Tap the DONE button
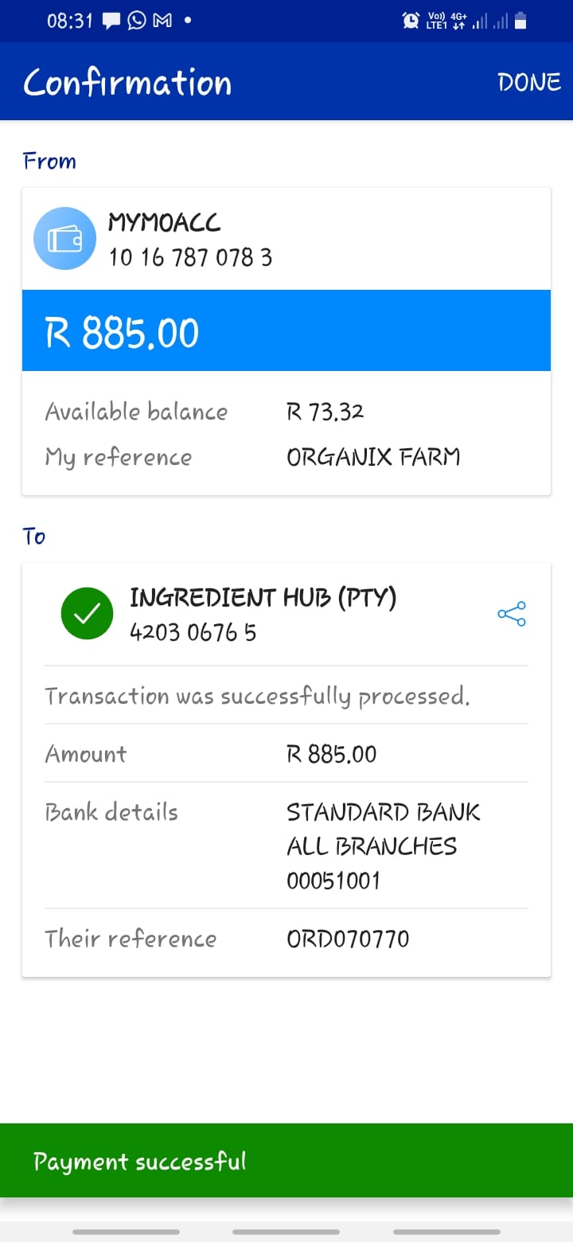573x1242 pixels. click(x=528, y=82)
